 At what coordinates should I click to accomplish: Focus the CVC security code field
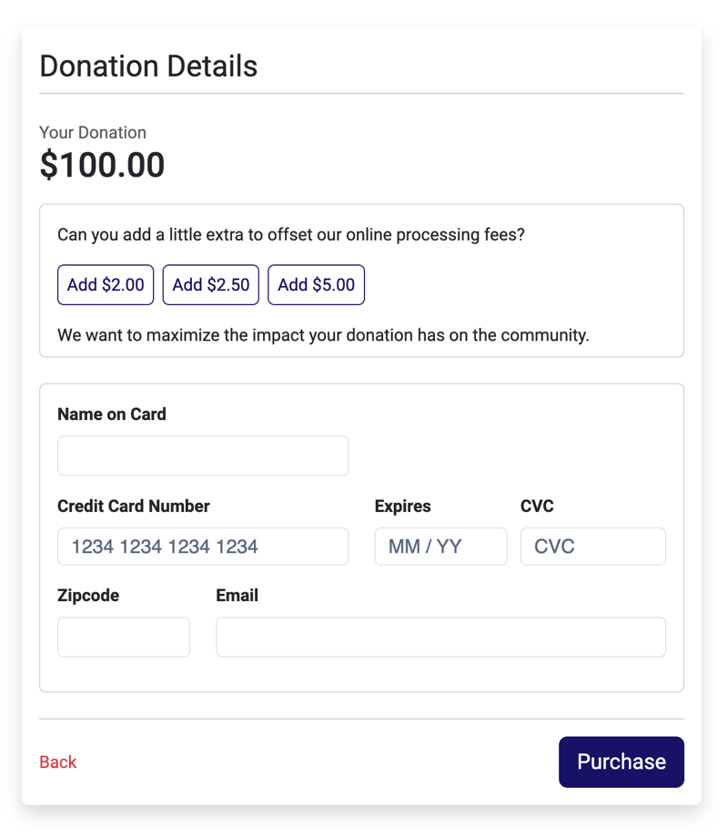(592, 547)
